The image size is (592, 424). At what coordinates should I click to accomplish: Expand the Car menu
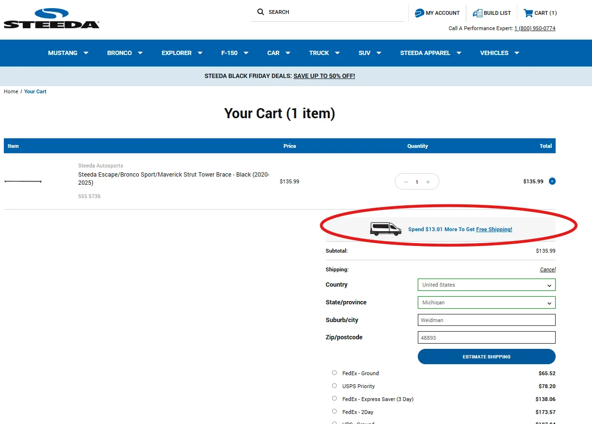[279, 53]
